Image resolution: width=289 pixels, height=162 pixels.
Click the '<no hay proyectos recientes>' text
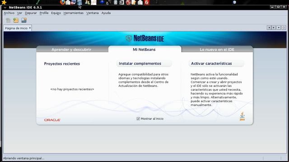tap(72, 89)
